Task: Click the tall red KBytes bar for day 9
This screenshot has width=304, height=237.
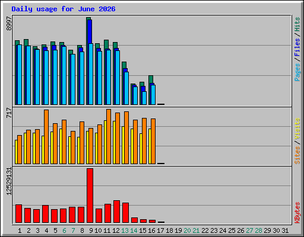Action: [x=90, y=196]
